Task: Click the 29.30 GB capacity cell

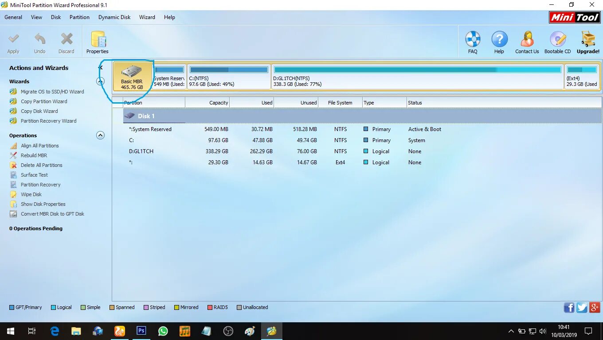Action: click(x=219, y=162)
